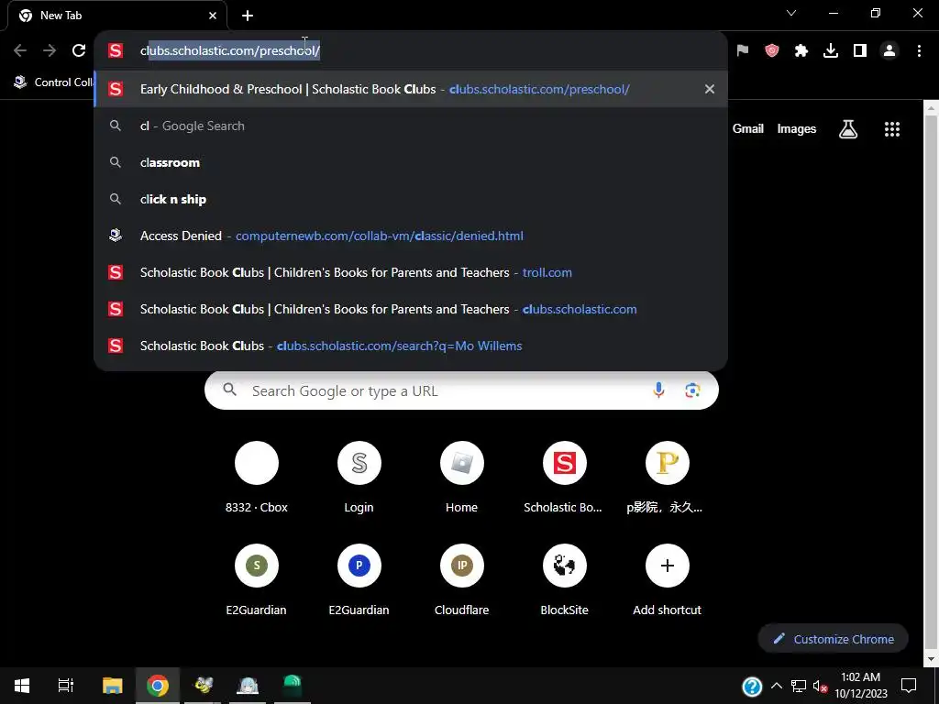The image size is (939, 704).
Task: Open Control Coll bookmark in bookmarks bar
Action: tap(54, 82)
